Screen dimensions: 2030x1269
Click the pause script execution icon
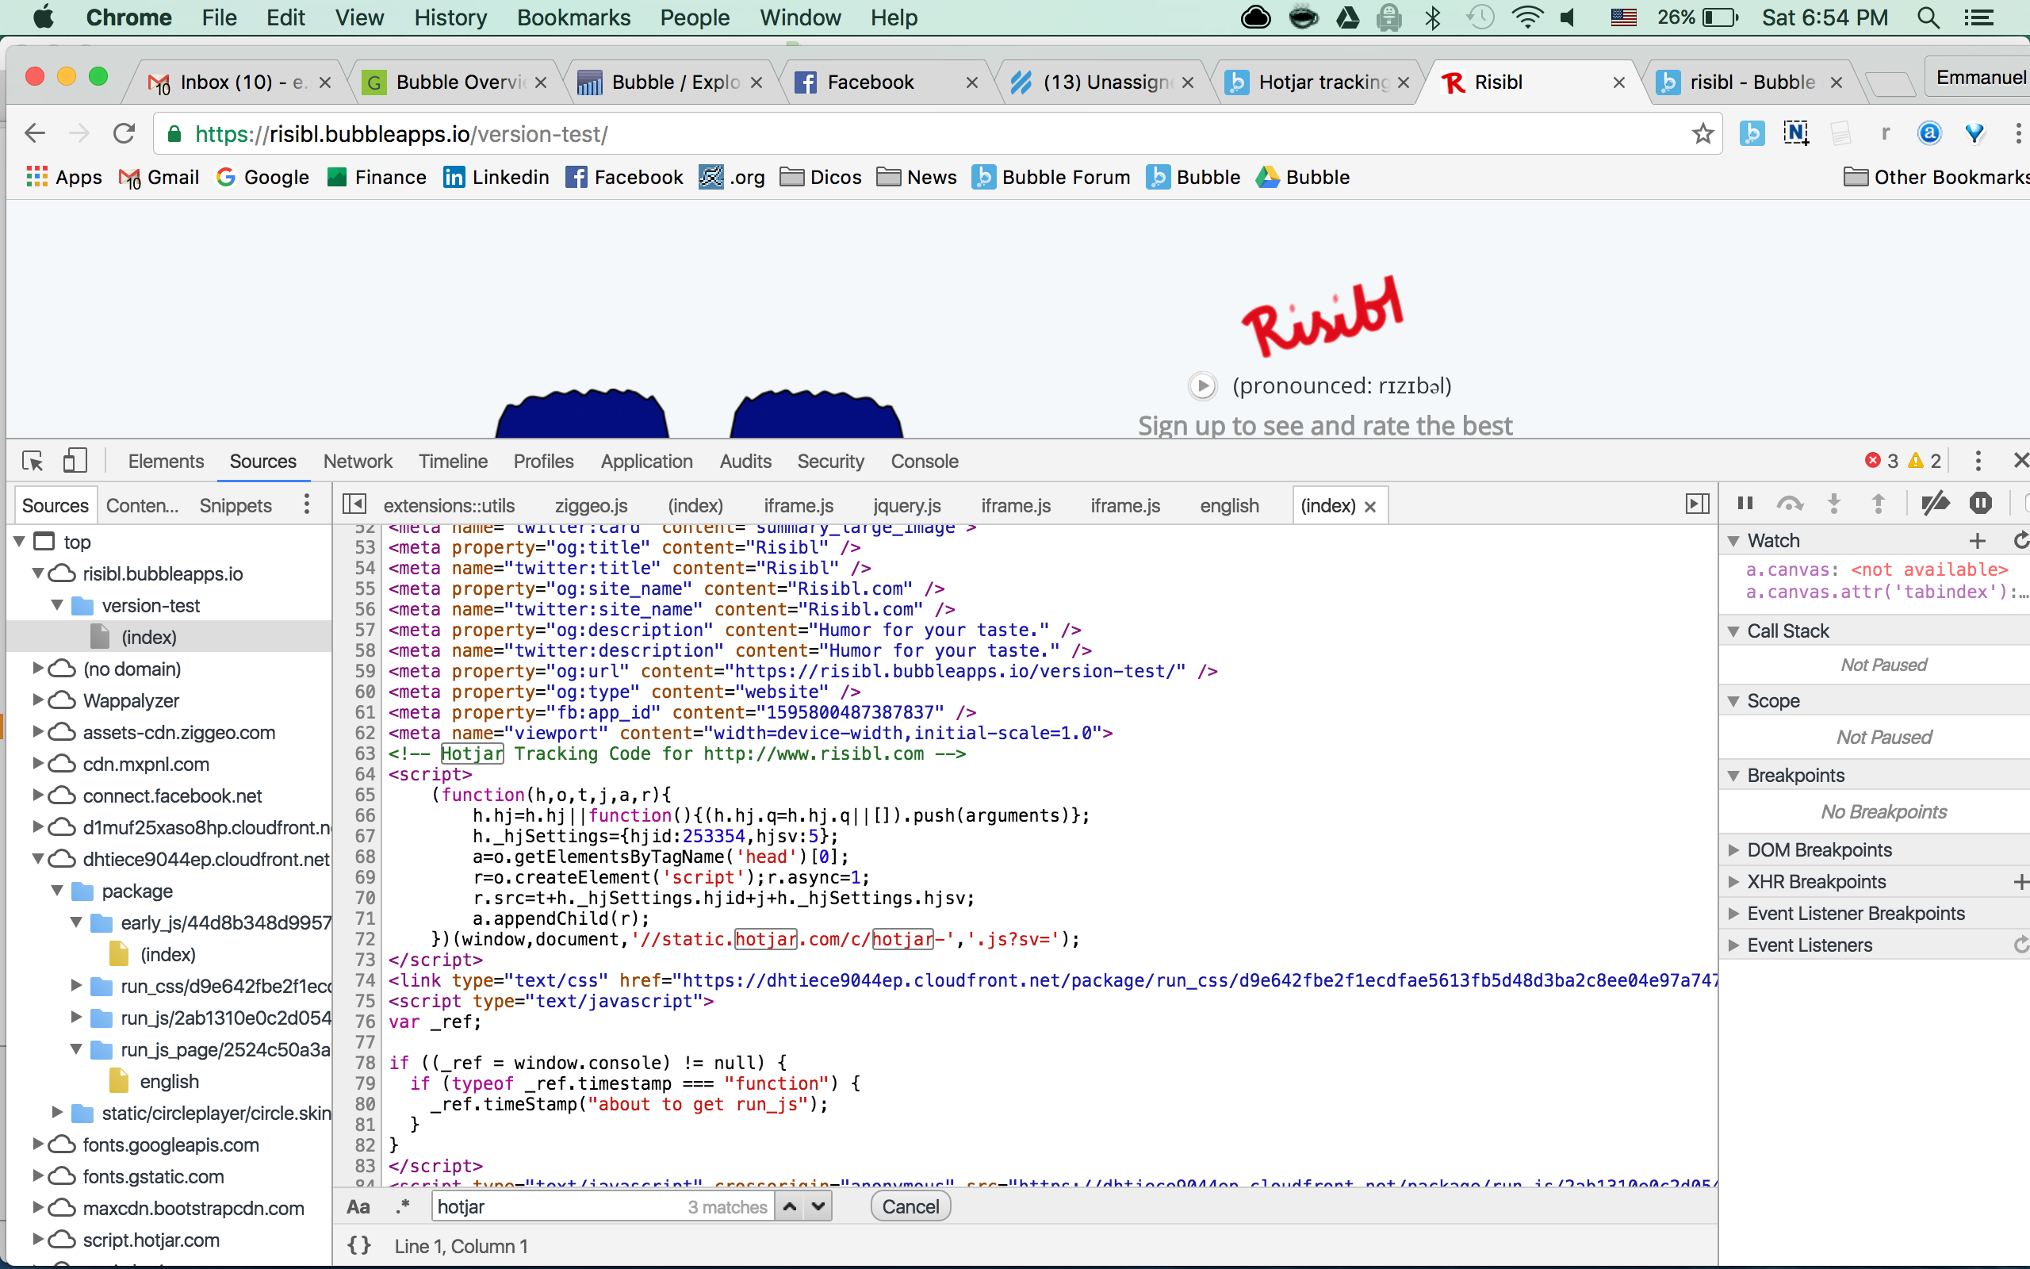point(1745,504)
